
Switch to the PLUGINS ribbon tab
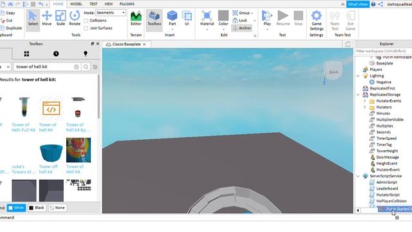127,4
